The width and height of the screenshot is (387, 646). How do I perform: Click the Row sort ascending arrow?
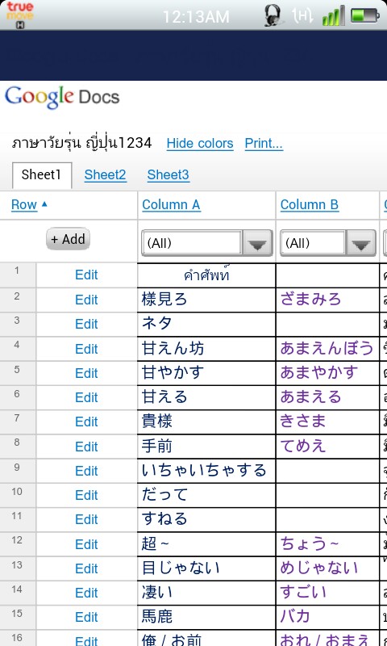click(x=44, y=203)
